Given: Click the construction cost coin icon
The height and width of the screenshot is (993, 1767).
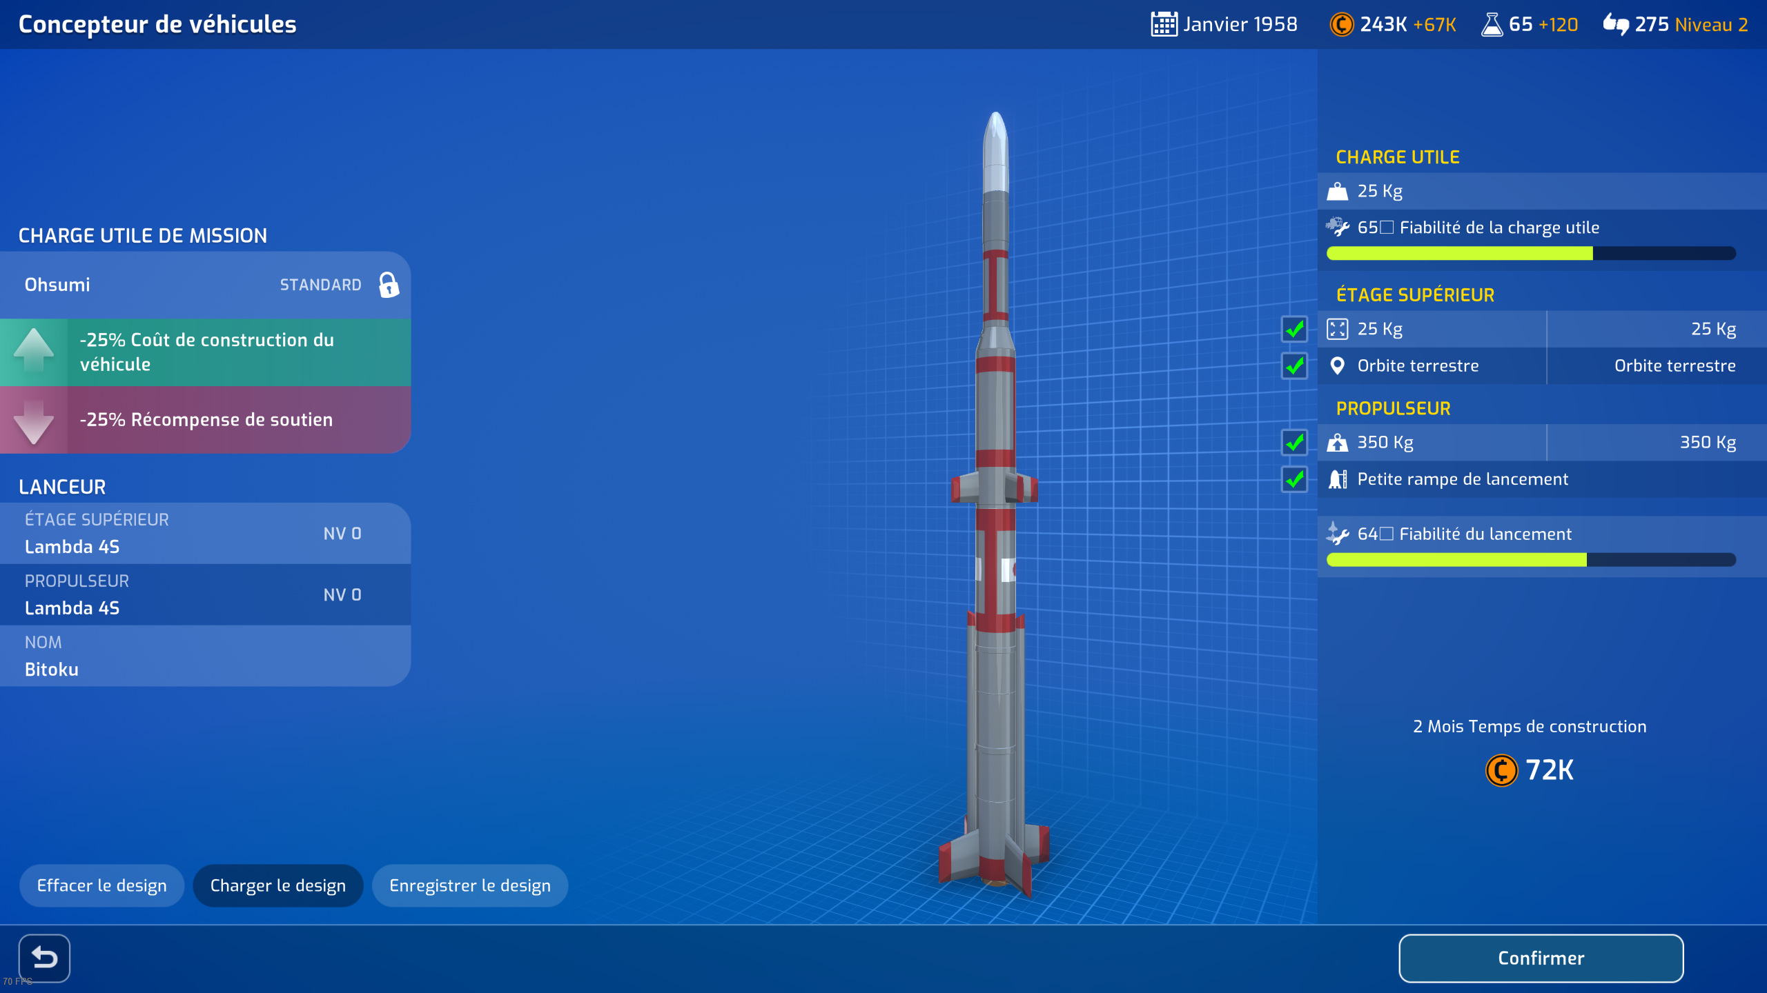Looking at the screenshot, I should (x=1501, y=770).
